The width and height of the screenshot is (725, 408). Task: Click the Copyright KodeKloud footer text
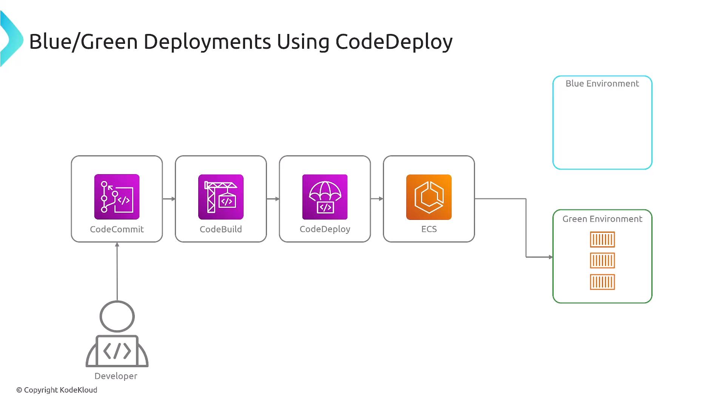(57, 390)
